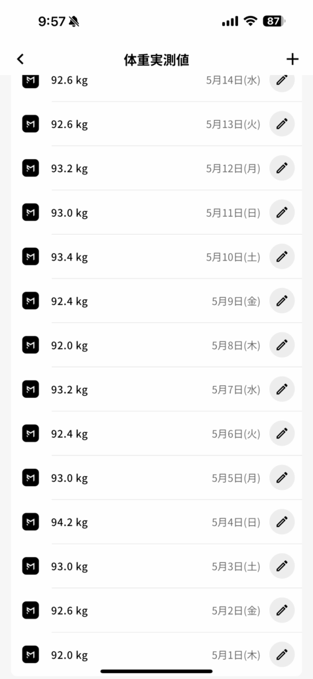The image size is (313, 679).
Task: Select the 93.4 kg list row
Action: tap(156, 257)
